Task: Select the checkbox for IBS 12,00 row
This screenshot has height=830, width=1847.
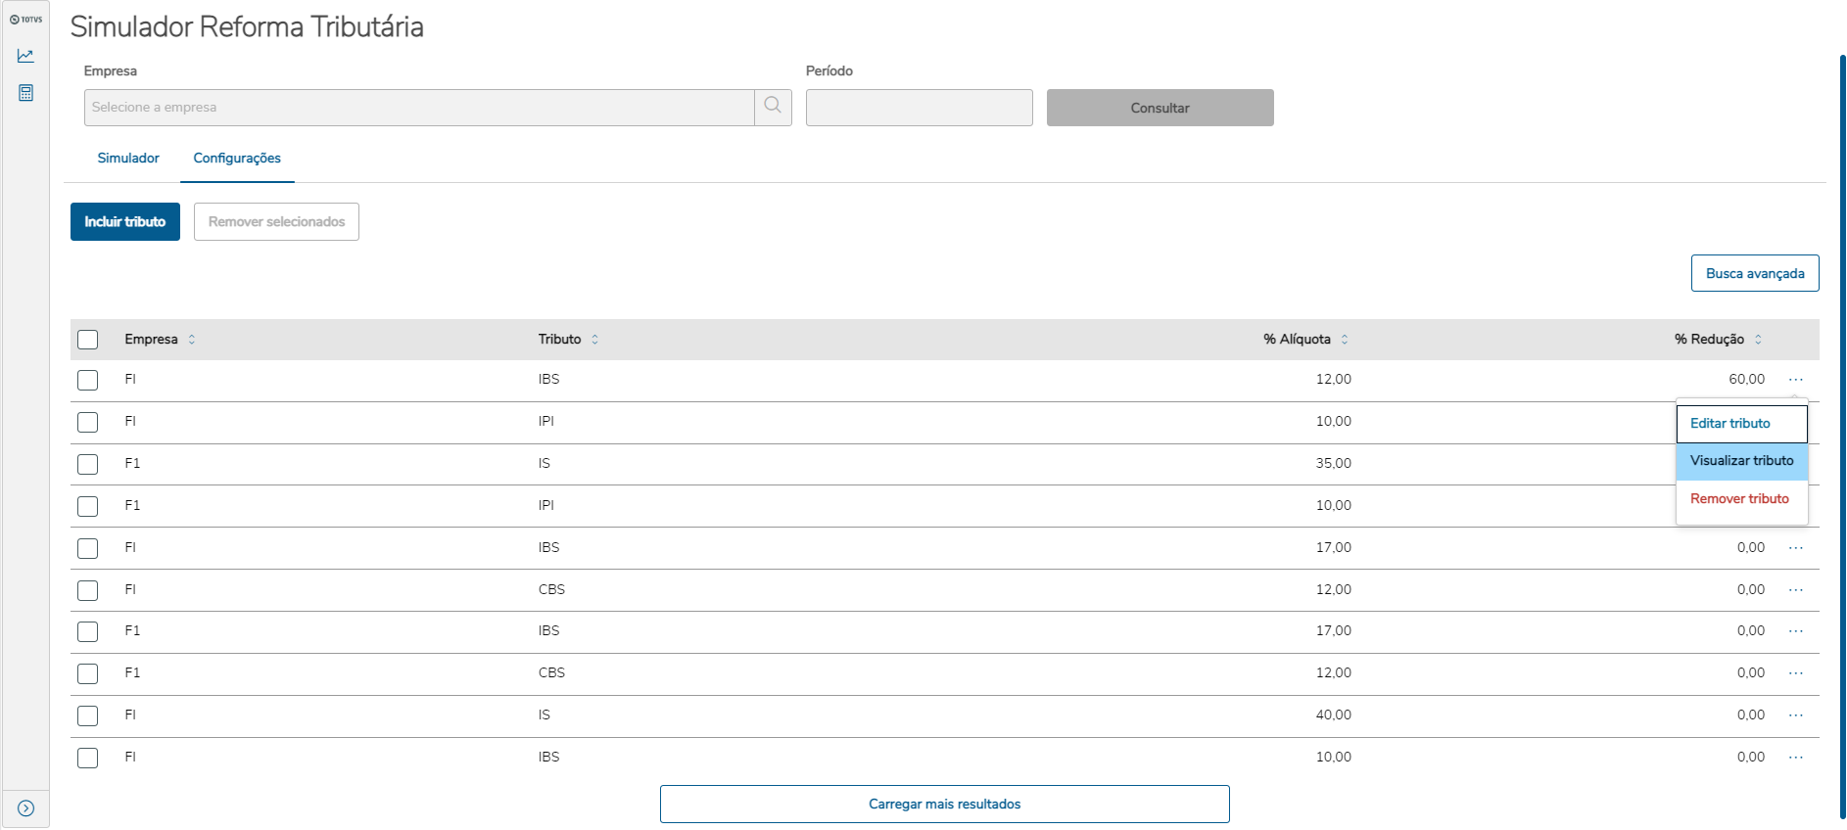Action: (88, 380)
